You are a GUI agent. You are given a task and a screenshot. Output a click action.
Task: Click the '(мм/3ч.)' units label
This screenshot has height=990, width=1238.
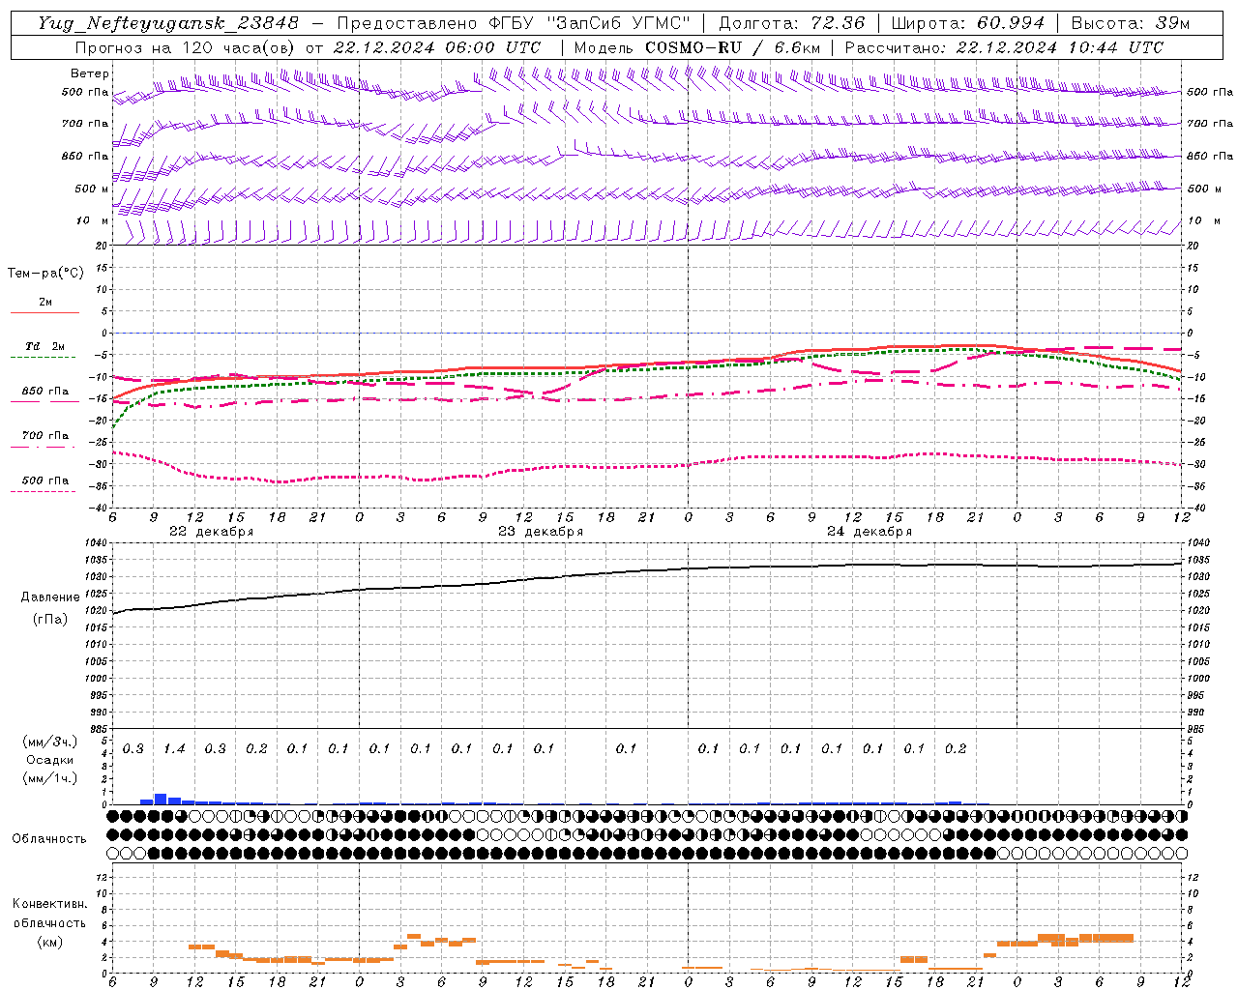click(x=49, y=742)
